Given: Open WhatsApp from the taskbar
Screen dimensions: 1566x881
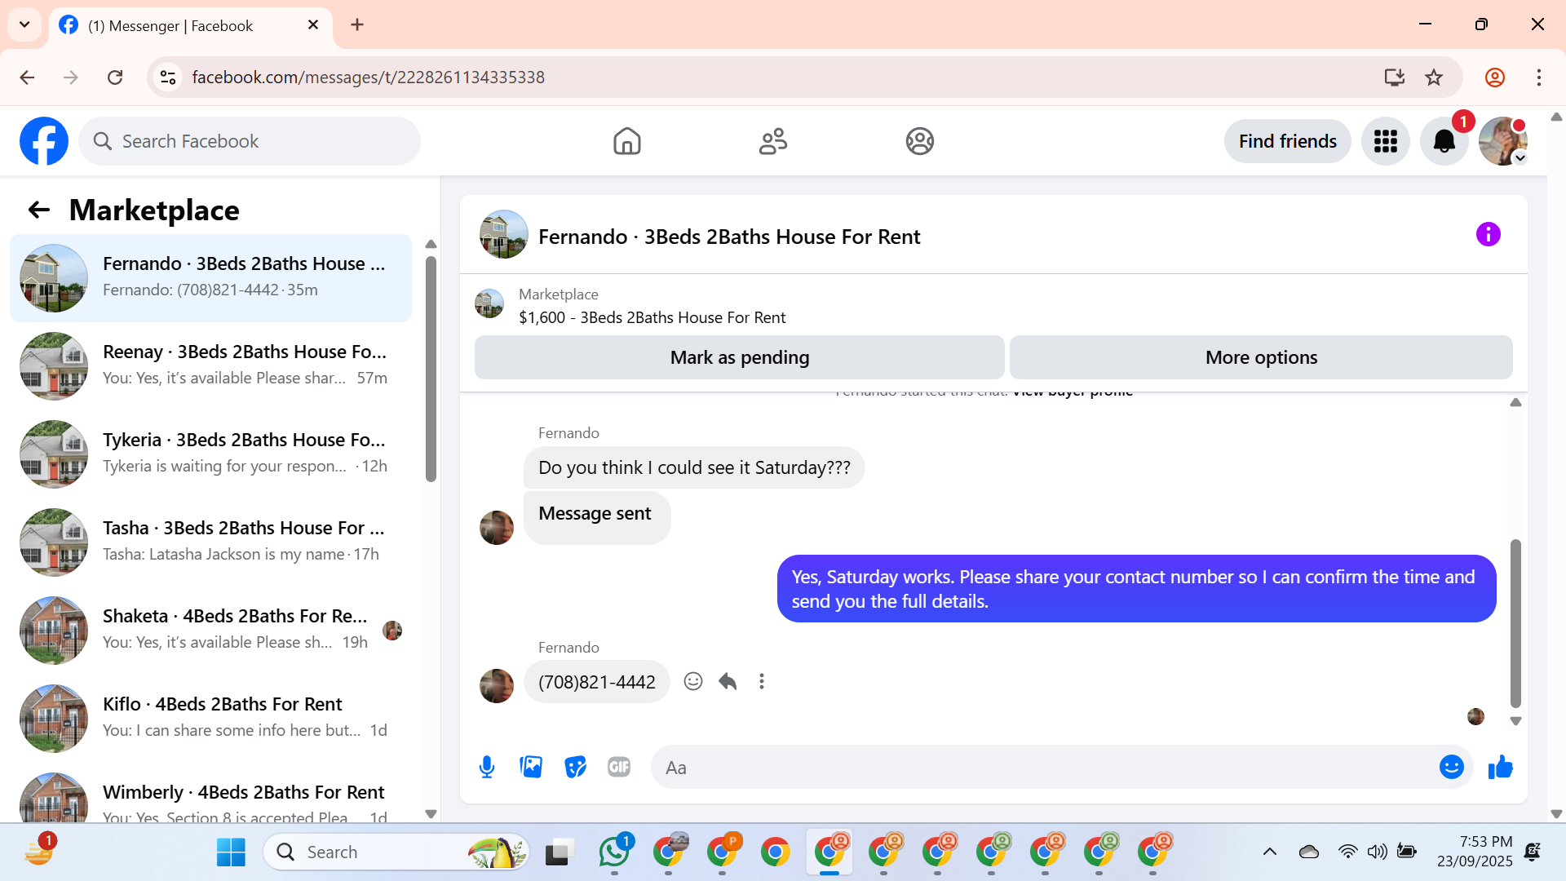Looking at the screenshot, I should (x=614, y=852).
